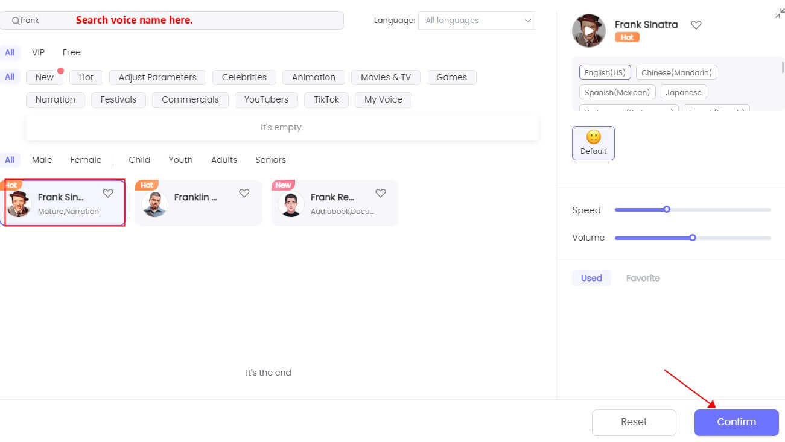Select the Free filter
Screen dimensions: 785x442
click(71, 52)
